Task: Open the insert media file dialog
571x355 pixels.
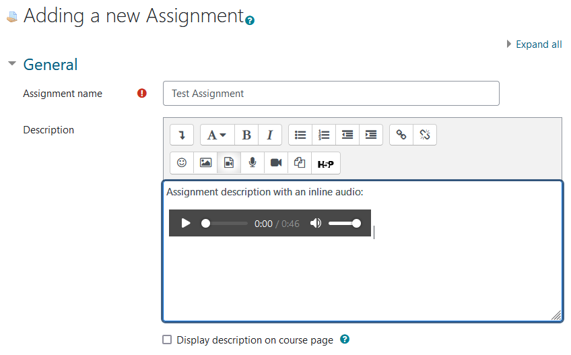Action: click(229, 162)
